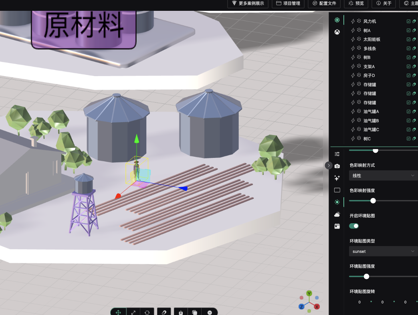Screen dimensions: 418x315
Task: Toggle off the 开启环境贴图 switch
Action: [x=354, y=226]
